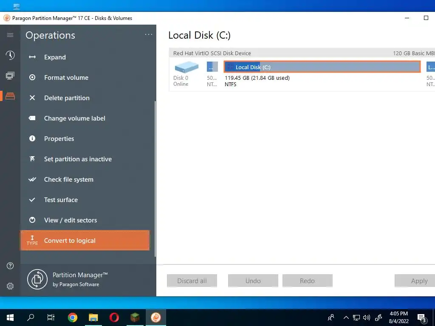Click the Operations panel vertical scrollbar
435x326 pixels.
pos(155,179)
